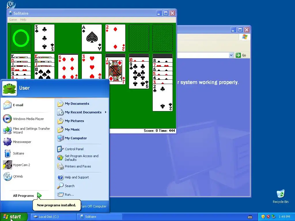Close the background Help window
This screenshot has height=221, width=295.
click(247, 30)
